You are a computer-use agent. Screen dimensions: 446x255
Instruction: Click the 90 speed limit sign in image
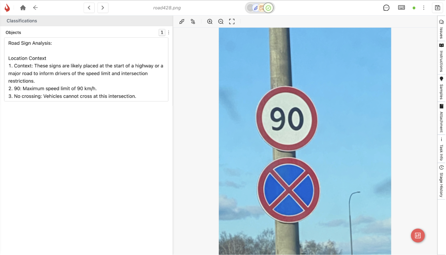[x=287, y=119]
